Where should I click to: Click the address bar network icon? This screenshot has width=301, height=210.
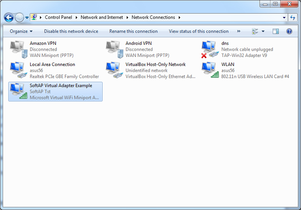coord(34,17)
